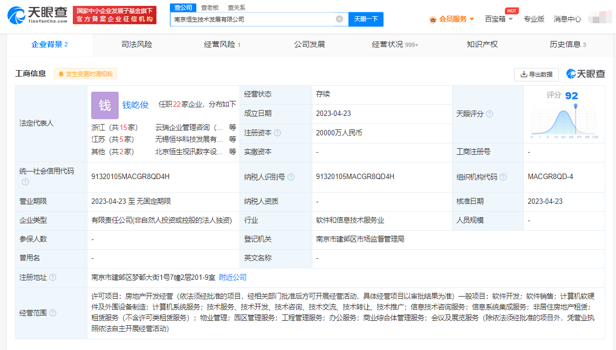Click the 存续 operating status value
Image resolution: width=616 pixels, height=350 pixels.
pyautogui.click(x=323, y=94)
